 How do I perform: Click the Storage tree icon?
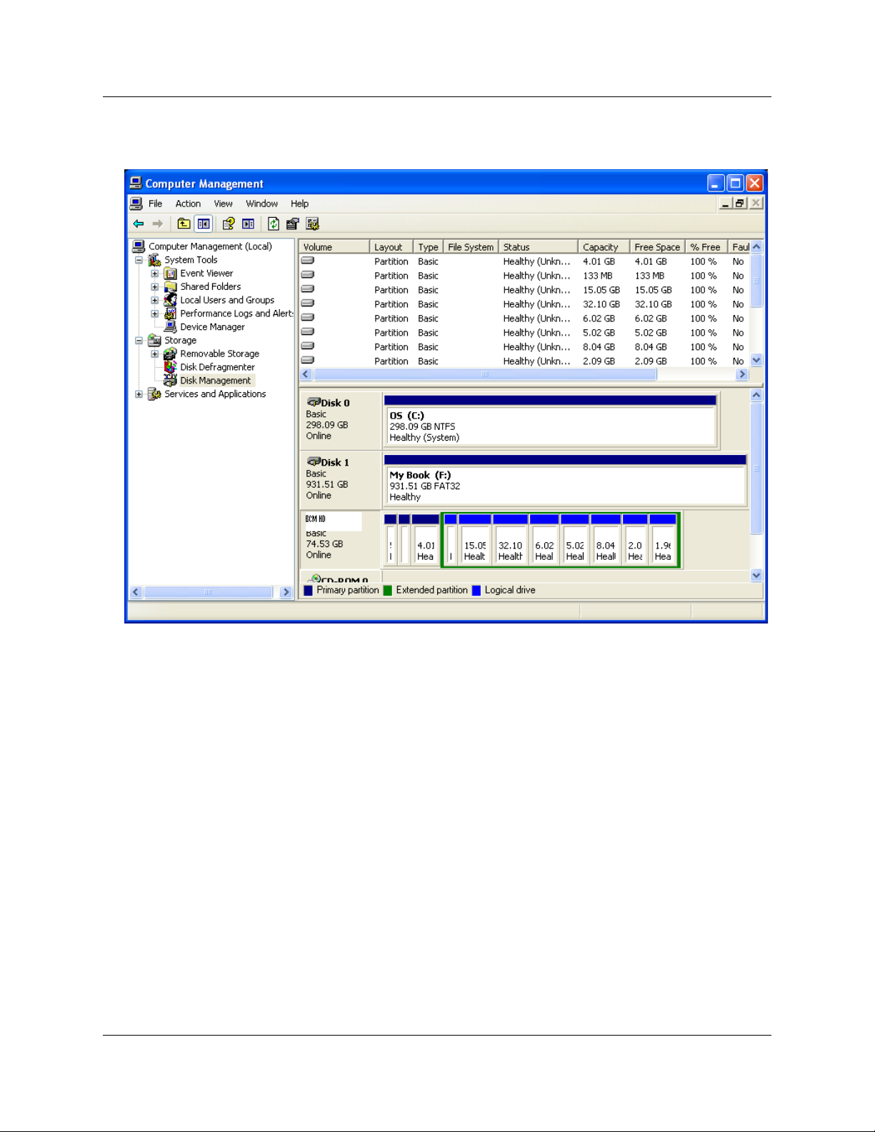(154, 340)
